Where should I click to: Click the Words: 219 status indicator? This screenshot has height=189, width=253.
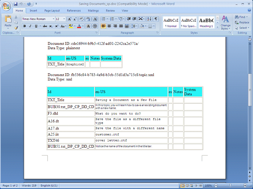pyautogui.click(x=29, y=185)
